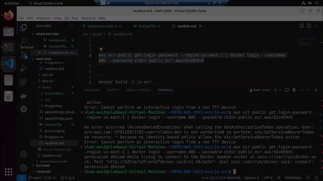Open Trash from the Ubuntu dock
The height and width of the screenshot is (181, 323).
click(x=9, y=96)
